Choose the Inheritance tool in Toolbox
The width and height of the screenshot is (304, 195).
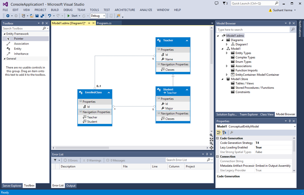click(21, 54)
